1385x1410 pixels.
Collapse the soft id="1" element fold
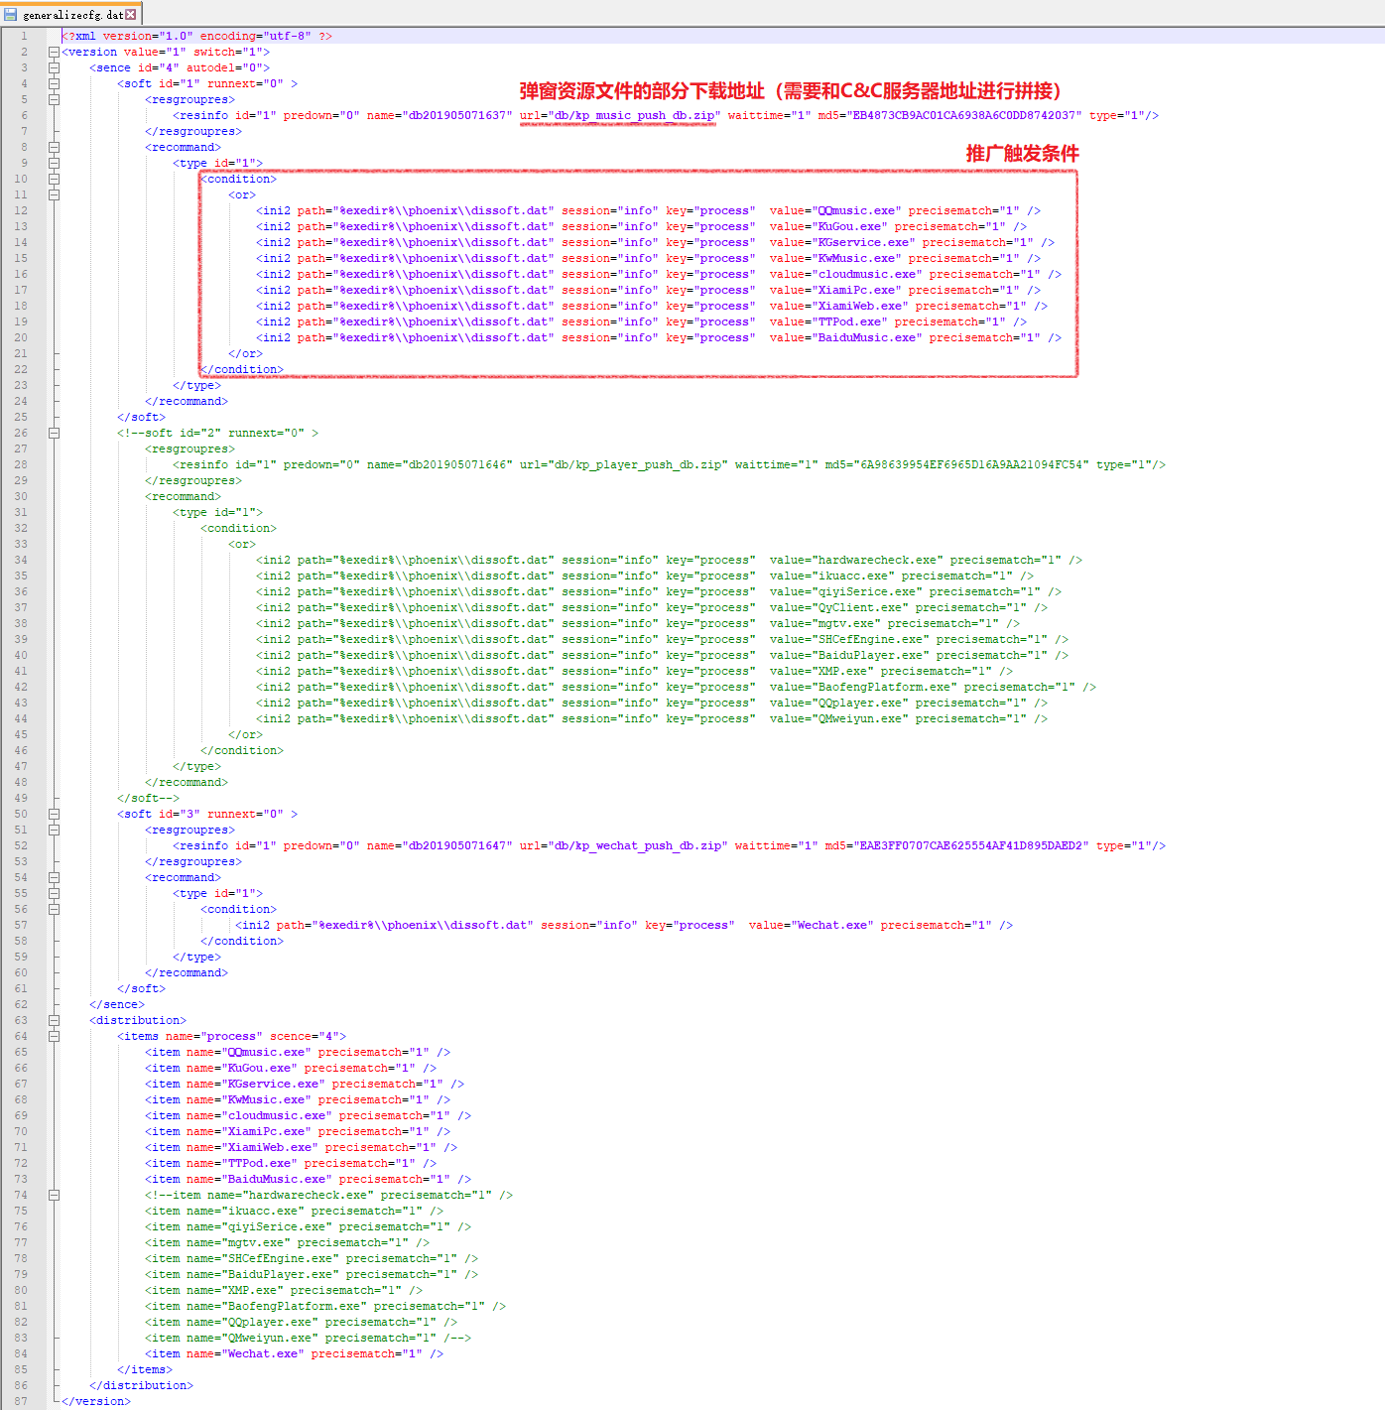55,82
